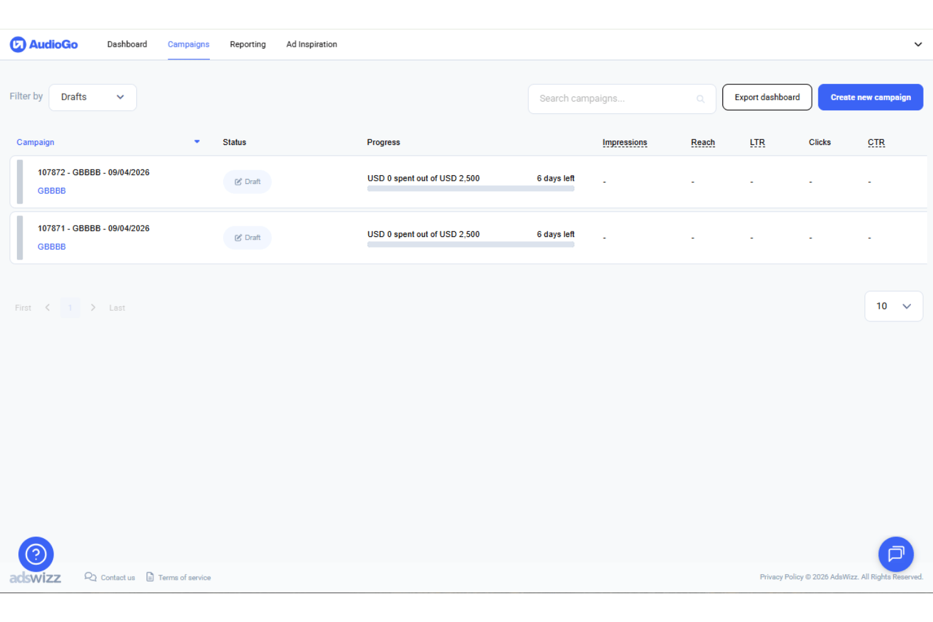
Task: Click the Clicks column header
Action: [x=820, y=142]
